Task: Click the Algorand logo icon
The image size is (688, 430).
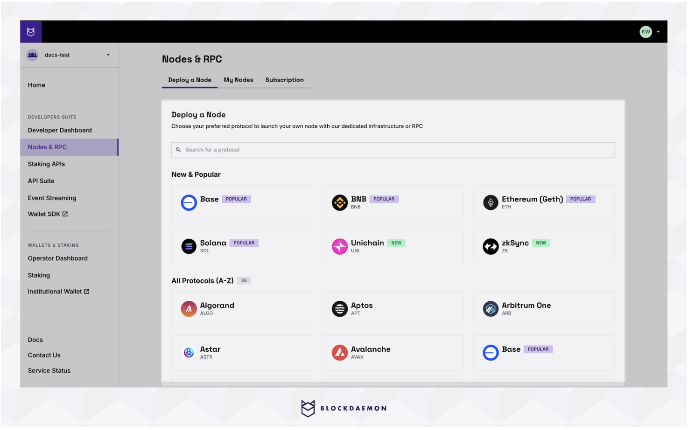Action: coord(189,309)
